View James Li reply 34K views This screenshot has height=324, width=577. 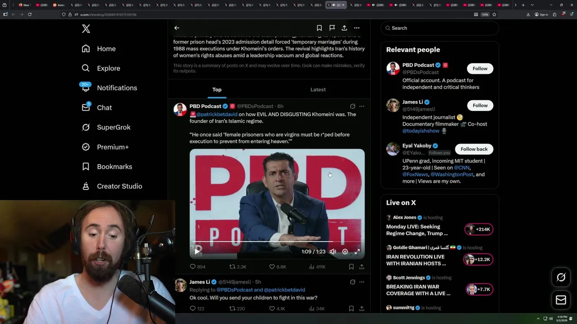pos(317,309)
